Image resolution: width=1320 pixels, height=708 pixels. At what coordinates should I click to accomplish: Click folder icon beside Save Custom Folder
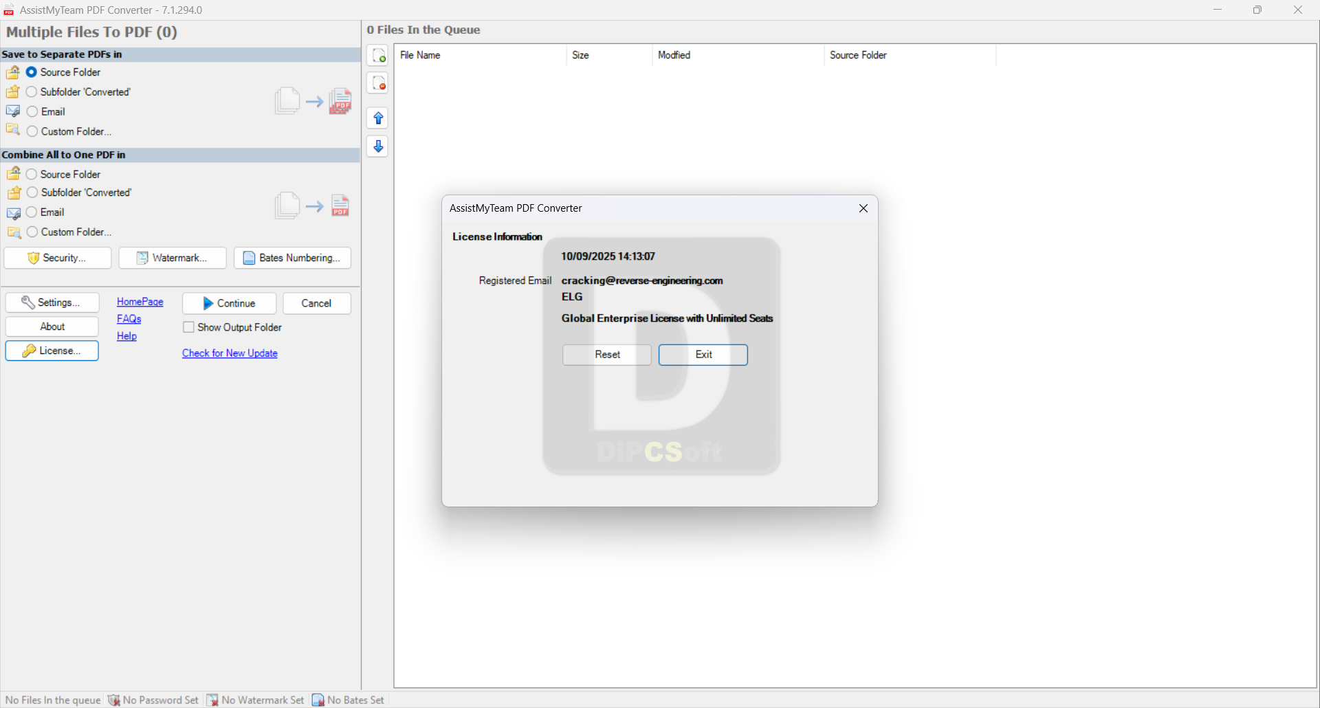click(x=13, y=130)
